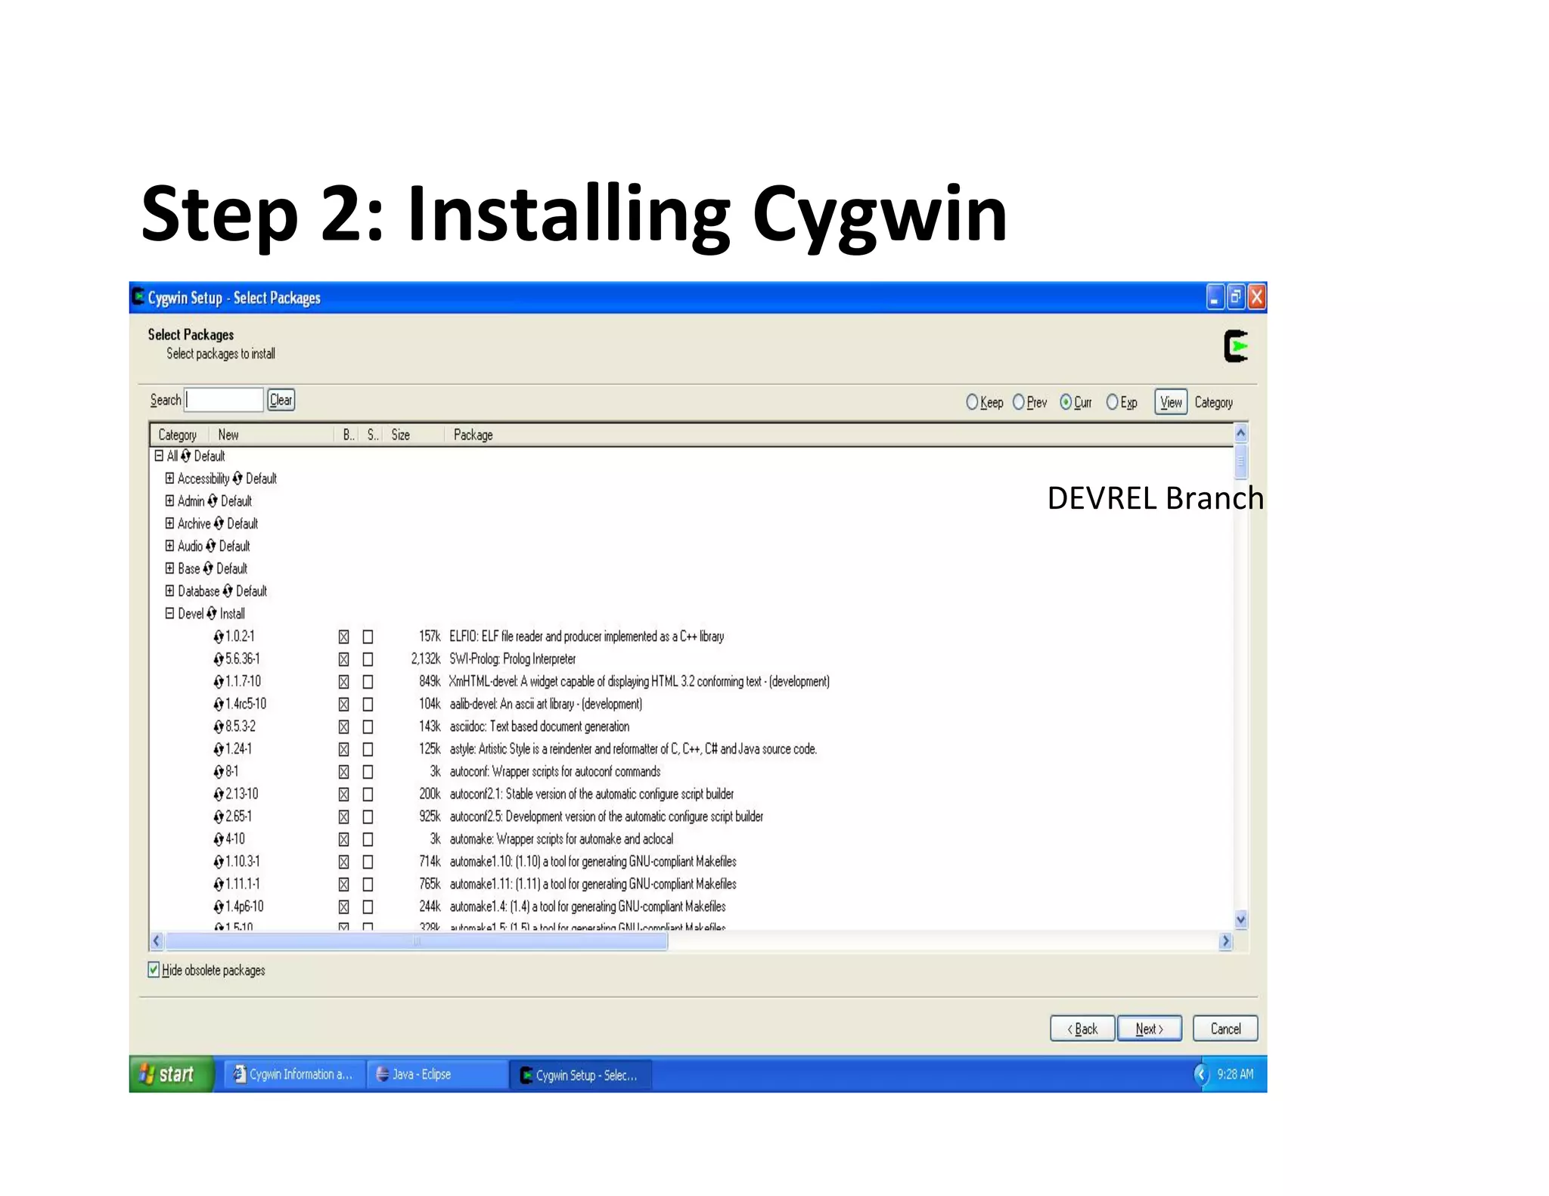The image size is (1549, 1196).
Task: Cycle version icon for autoconf 8-1
Action: tap(219, 772)
